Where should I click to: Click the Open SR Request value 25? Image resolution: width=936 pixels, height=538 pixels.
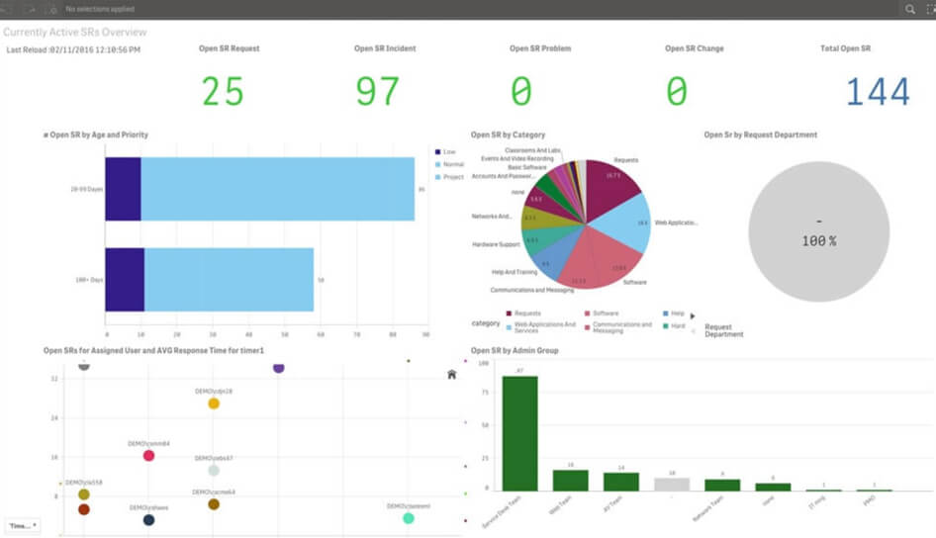coord(223,91)
